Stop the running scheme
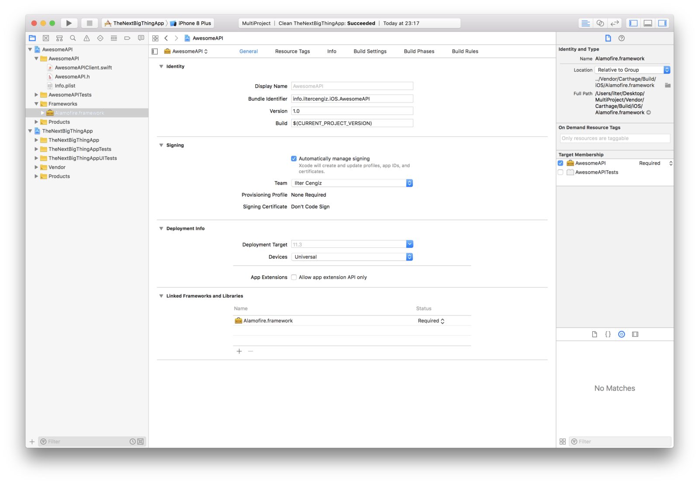 pos(89,23)
